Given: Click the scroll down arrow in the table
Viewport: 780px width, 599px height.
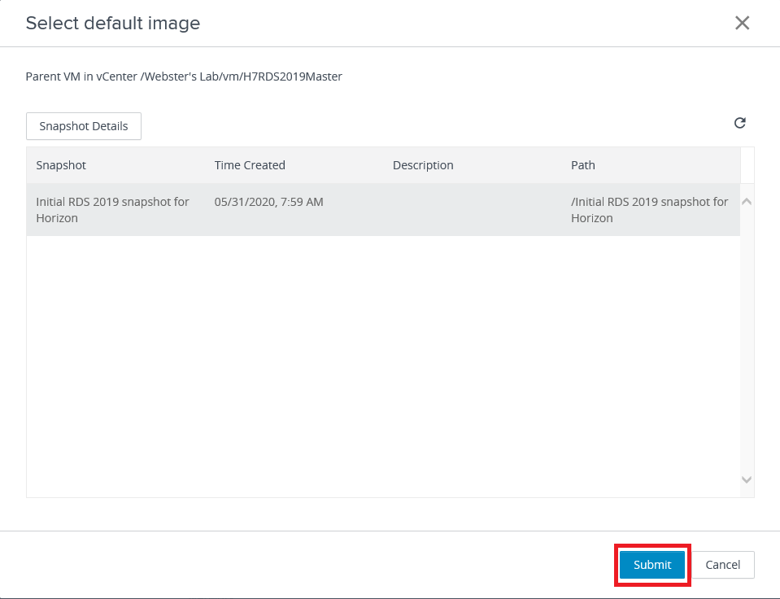Looking at the screenshot, I should click(747, 480).
